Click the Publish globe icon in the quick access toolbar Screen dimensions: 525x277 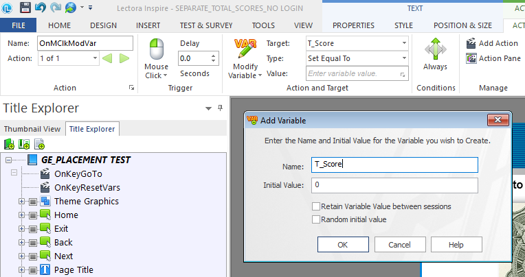(x=71, y=8)
